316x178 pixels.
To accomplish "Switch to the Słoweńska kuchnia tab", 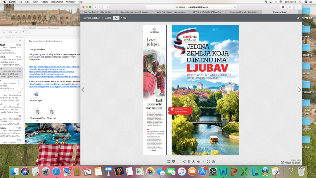I will [x=135, y=12].
